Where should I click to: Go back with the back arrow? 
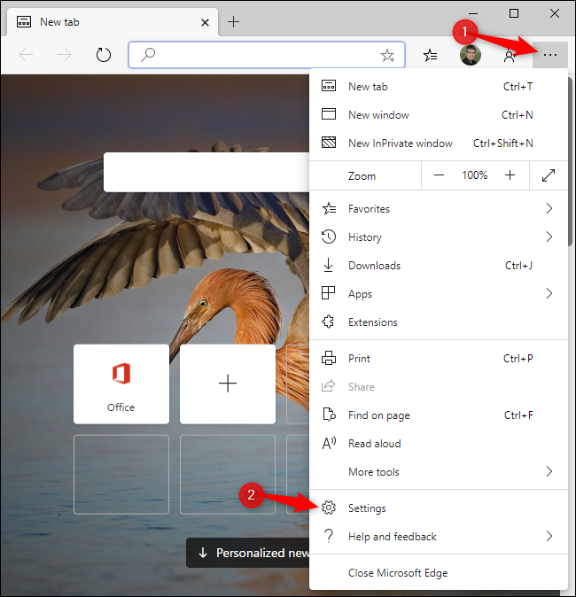26,55
